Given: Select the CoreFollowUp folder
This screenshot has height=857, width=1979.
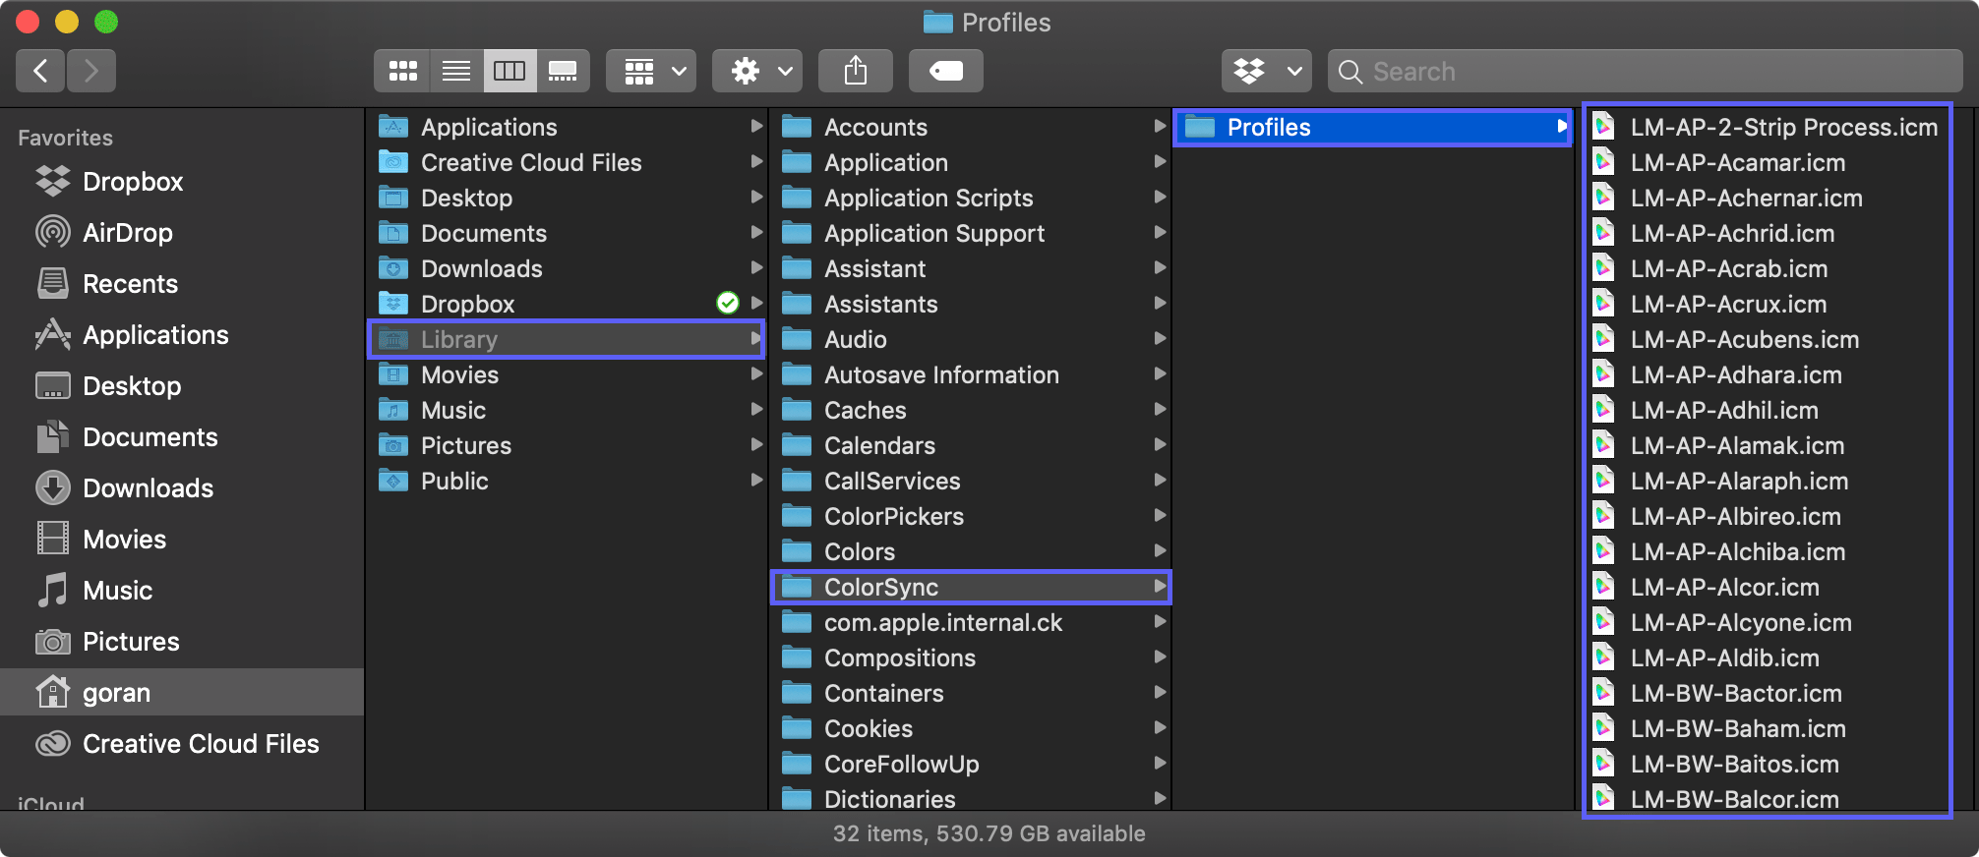Looking at the screenshot, I should click(972, 764).
